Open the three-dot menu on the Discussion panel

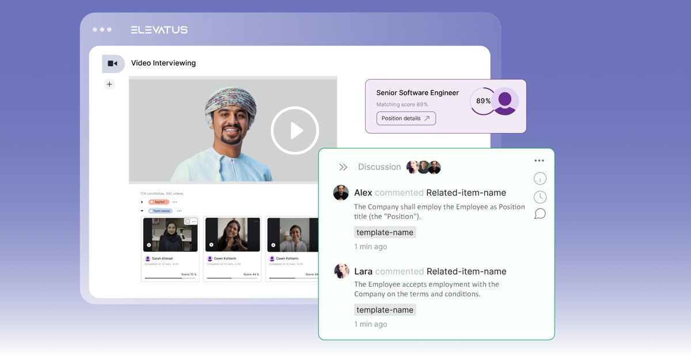click(x=539, y=160)
